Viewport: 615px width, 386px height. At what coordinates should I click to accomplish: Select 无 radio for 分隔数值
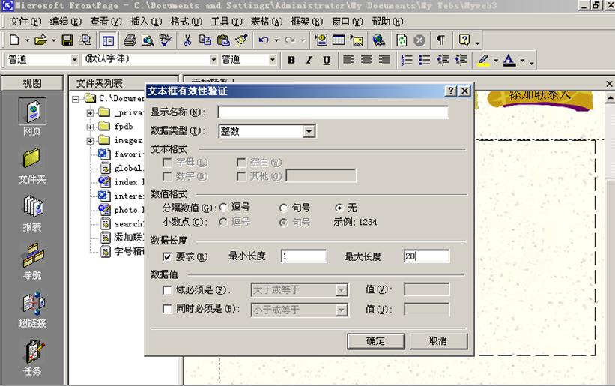point(339,208)
